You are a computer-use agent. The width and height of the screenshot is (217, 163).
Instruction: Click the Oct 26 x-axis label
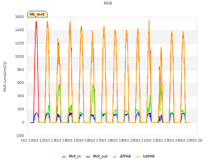[197, 140]
